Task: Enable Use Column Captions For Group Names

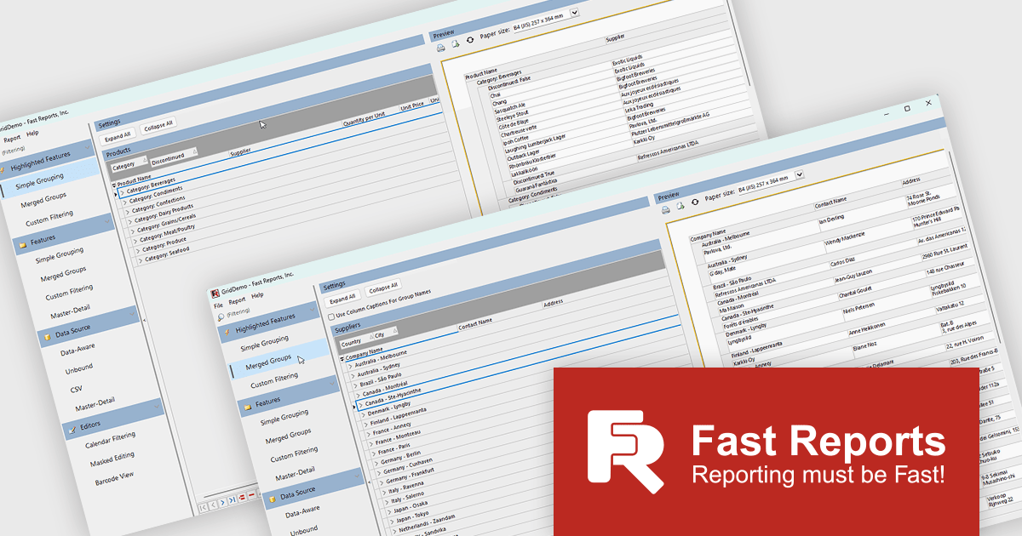Action: [x=331, y=316]
